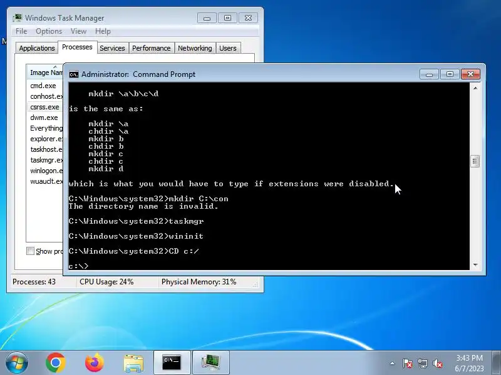The image size is (501, 375).
Task: Switch to the Processes tab
Action: click(x=77, y=47)
